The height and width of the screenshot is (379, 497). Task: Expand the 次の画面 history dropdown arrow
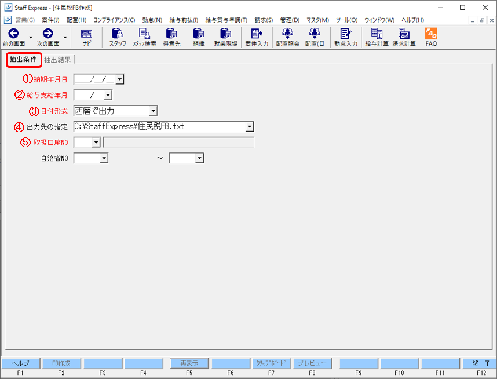65,38
